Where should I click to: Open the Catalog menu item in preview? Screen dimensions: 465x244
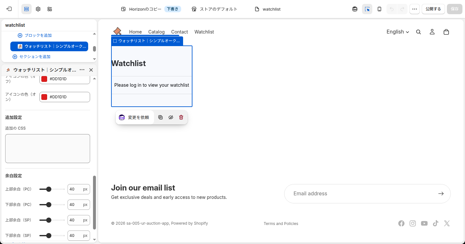pyautogui.click(x=156, y=32)
